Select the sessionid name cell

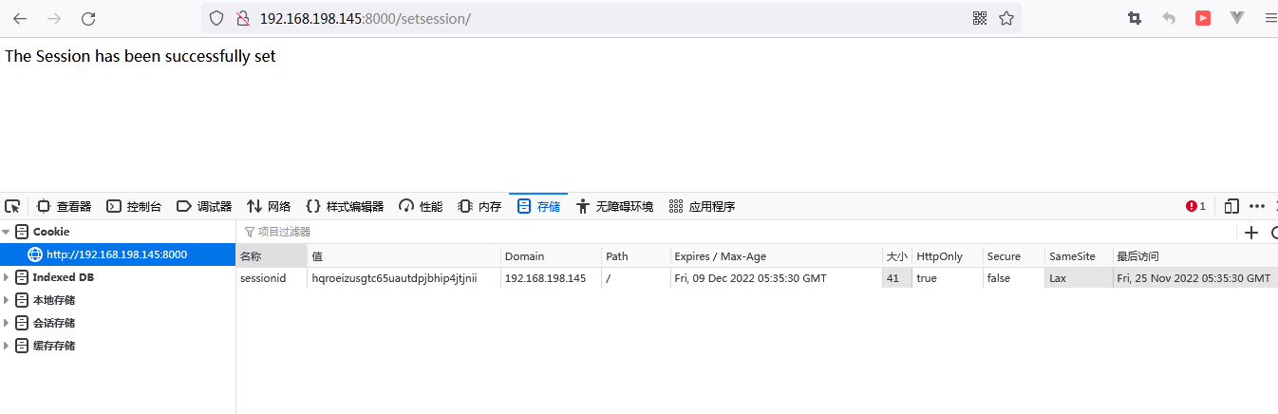point(272,278)
